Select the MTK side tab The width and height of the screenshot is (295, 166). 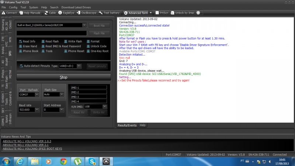10,40
